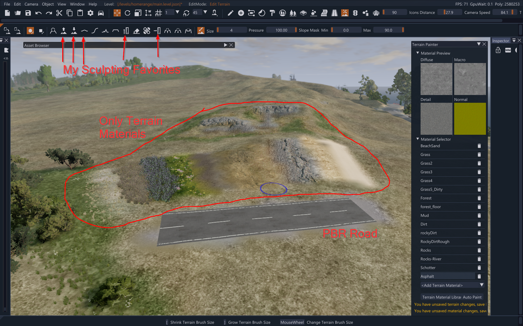Select the forest_floor terrain material
Viewport: 523px width, 326px height.
coord(448,207)
